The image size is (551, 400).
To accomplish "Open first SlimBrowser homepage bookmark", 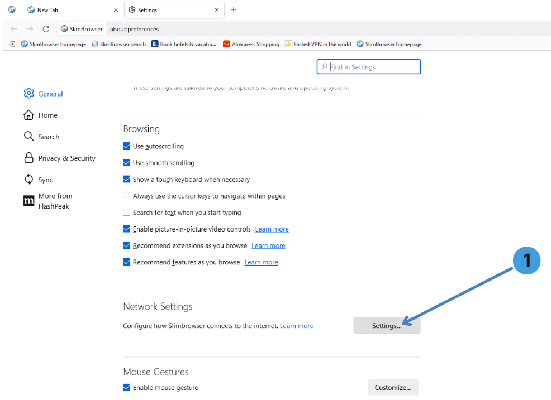I will [54, 44].
